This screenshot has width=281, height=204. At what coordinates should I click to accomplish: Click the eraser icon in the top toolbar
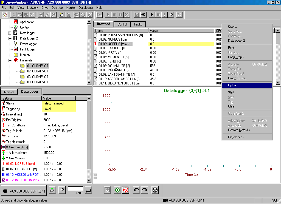tap(171, 15)
